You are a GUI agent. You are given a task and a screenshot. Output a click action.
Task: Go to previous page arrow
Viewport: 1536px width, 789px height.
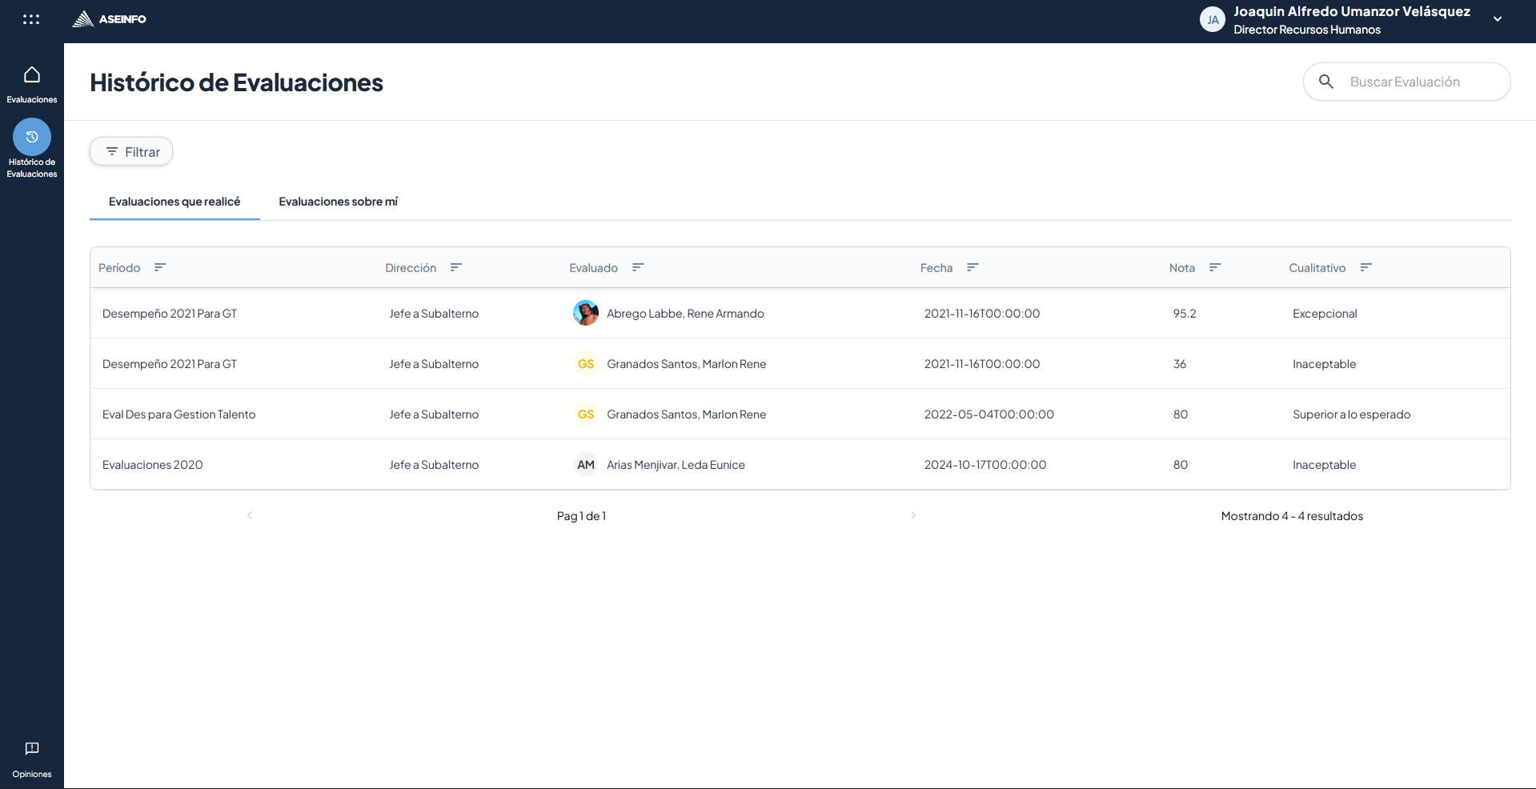tap(250, 515)
